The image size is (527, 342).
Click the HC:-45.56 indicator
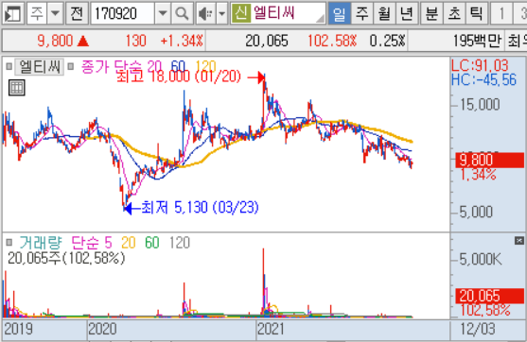(483, 80)
